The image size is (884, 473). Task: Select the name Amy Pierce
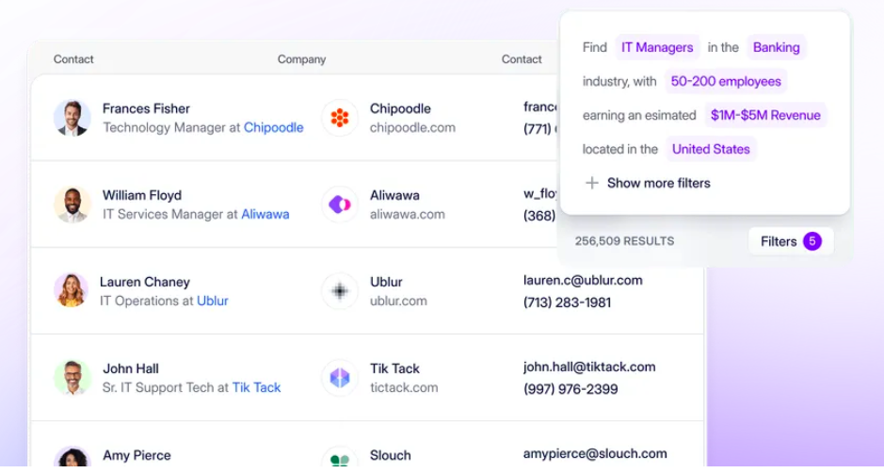137,455
